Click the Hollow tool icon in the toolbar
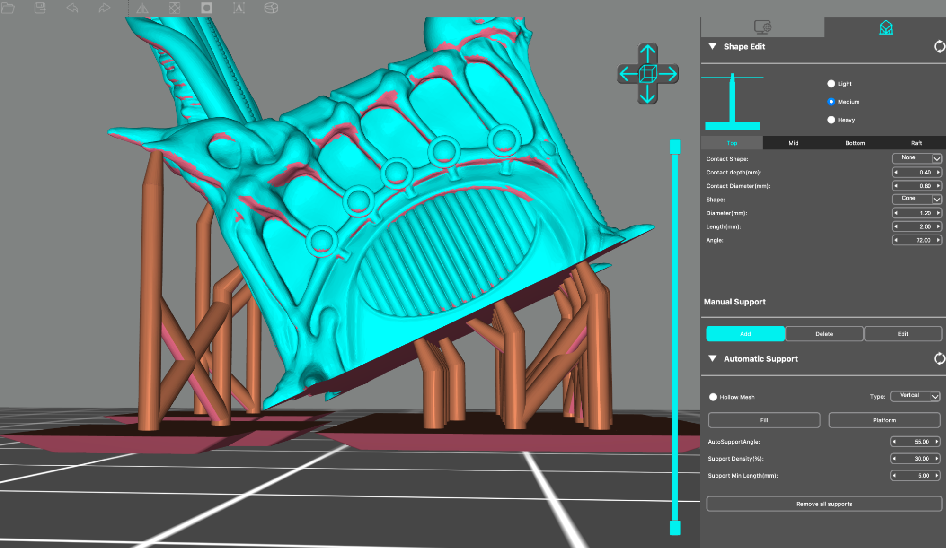This screenshot has height=548, width=946. point(207,8)
